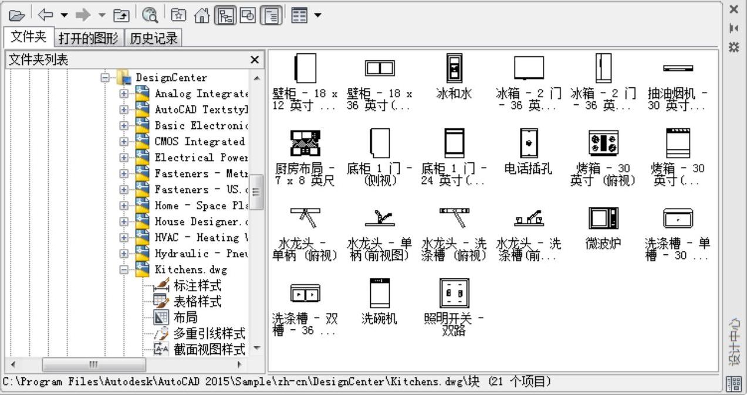Select 截面视图样式 under Kitchens.dwg
747x395 pixels.
click(209, 350)
